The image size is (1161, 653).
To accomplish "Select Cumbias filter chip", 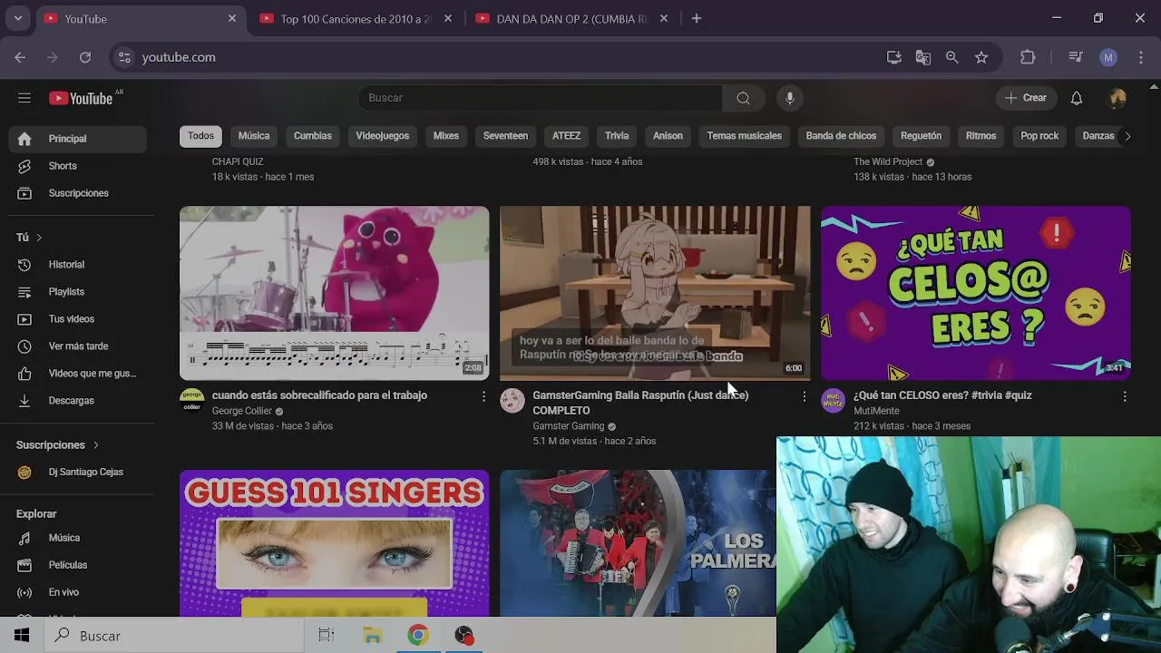I will tap(313, 136).
